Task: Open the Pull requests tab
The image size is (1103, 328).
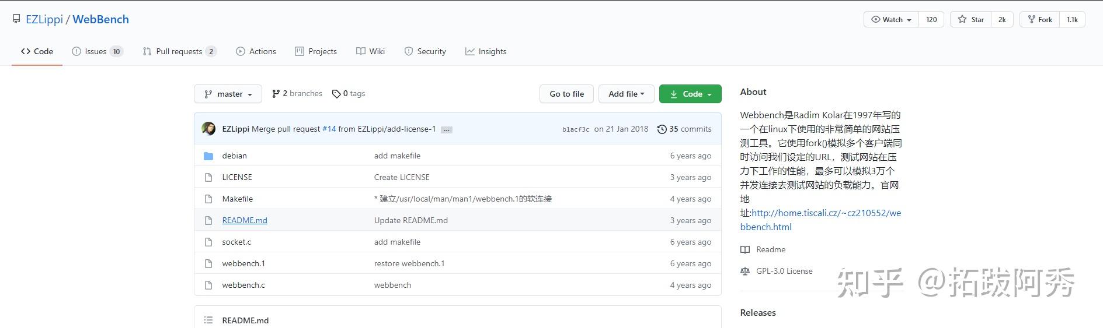Action: [179, 52]
